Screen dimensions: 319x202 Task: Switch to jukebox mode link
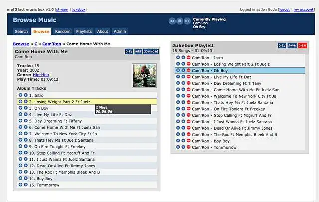tap(79, 10)
